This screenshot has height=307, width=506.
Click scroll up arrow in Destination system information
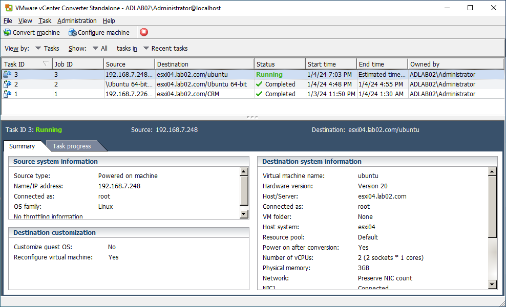pos(492,171)
